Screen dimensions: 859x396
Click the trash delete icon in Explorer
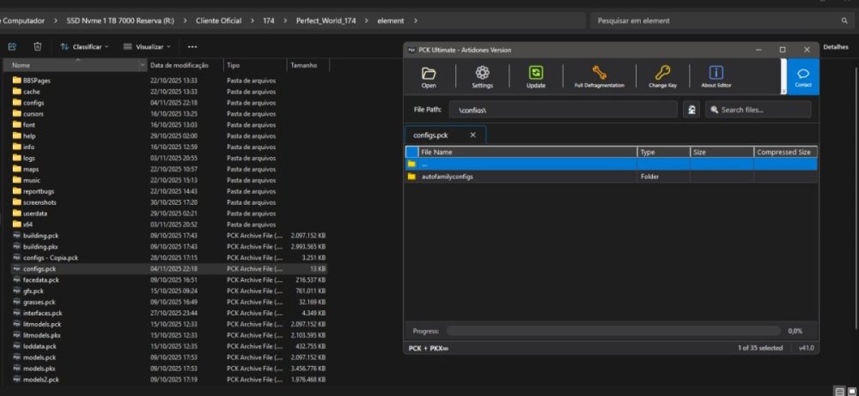(x=37, y=46)
